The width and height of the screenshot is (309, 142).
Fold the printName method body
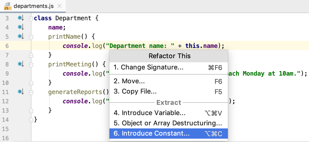click(31, 37)
